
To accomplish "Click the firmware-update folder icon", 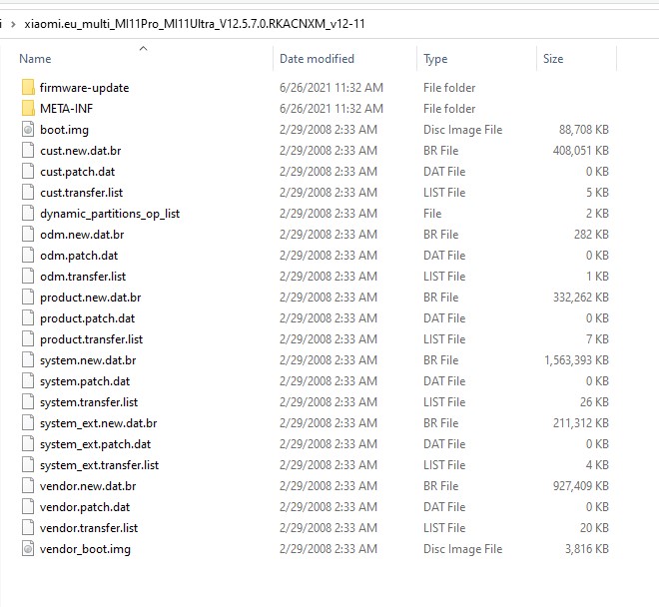I will 28,88.
